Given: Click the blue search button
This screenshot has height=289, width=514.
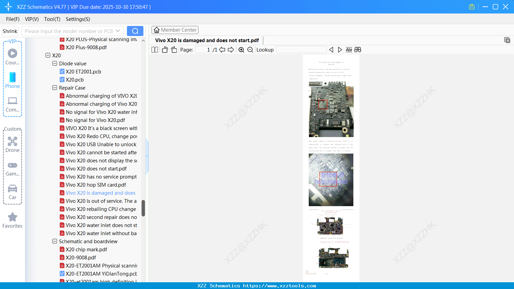Looking at the screenshot, I should click(135, 31).
